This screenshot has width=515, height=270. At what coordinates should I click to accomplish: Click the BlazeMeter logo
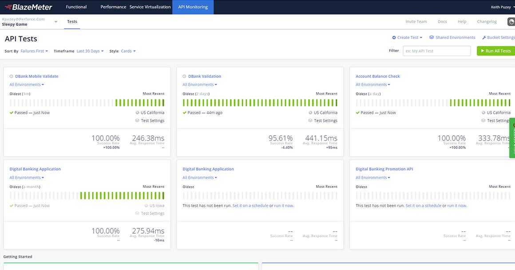[x=28, y=7]
